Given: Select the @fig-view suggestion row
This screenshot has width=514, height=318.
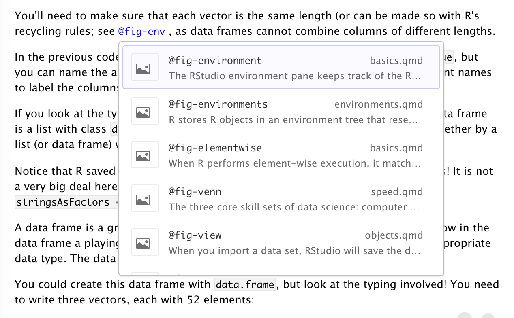Looking at the screenshot, I should [x=281, y=242].
